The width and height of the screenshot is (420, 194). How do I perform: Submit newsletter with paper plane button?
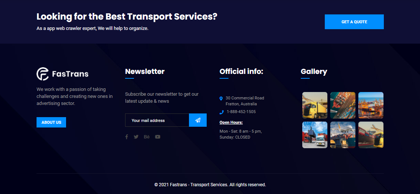click(198, 120)
